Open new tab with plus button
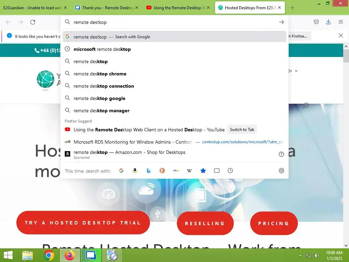This screenshot has width=349, height=262. (x=292, y=8)
